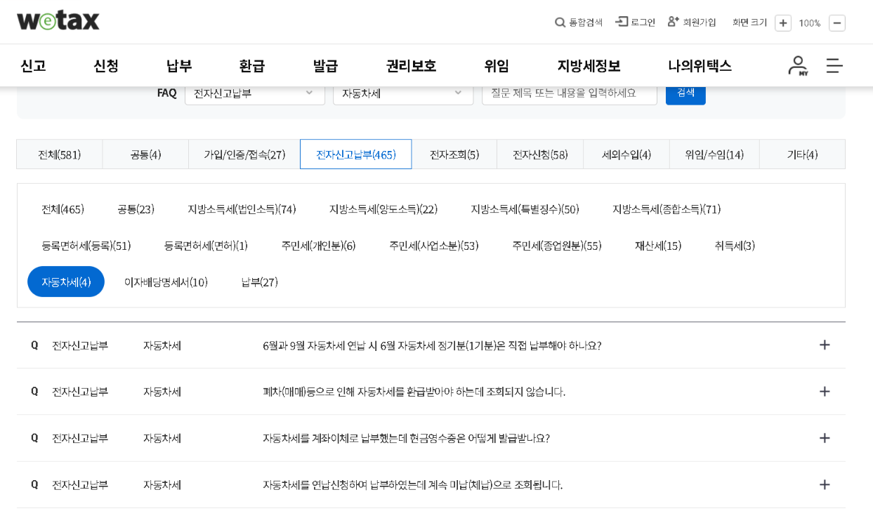Go to 로그인 page

(x=636, y=22)
